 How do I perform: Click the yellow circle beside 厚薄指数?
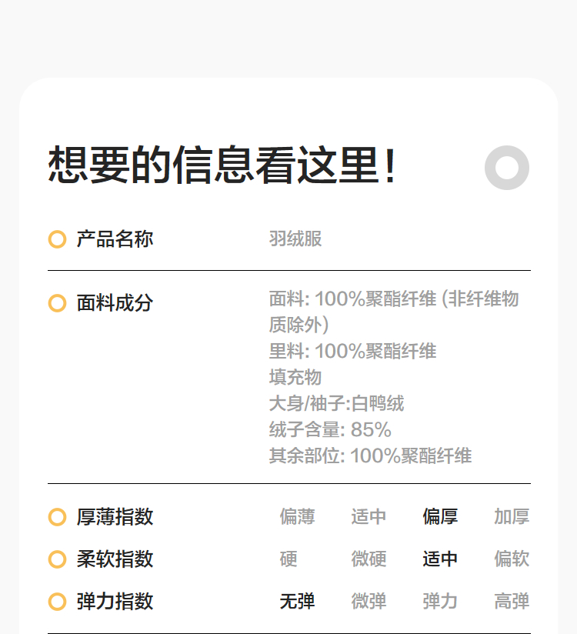point(57,517)
